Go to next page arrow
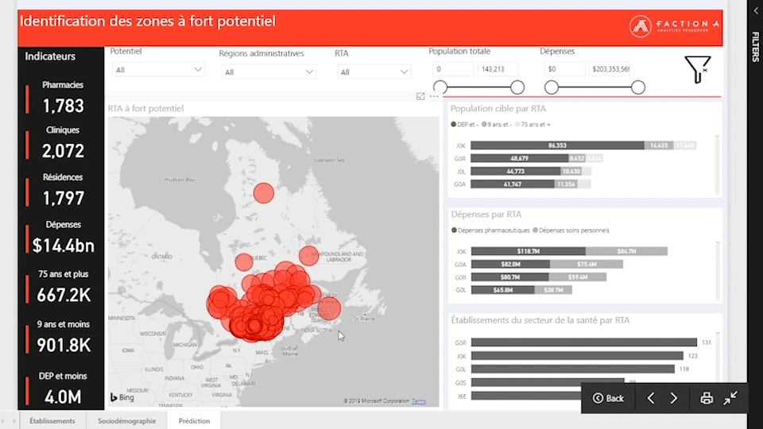 click(674, 398)
